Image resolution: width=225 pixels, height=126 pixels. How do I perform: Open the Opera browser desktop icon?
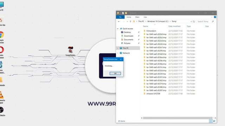[x=1, y=50]
